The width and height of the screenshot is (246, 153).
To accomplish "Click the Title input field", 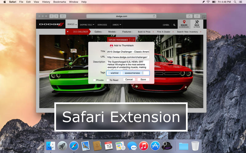I will click(128, 52).
